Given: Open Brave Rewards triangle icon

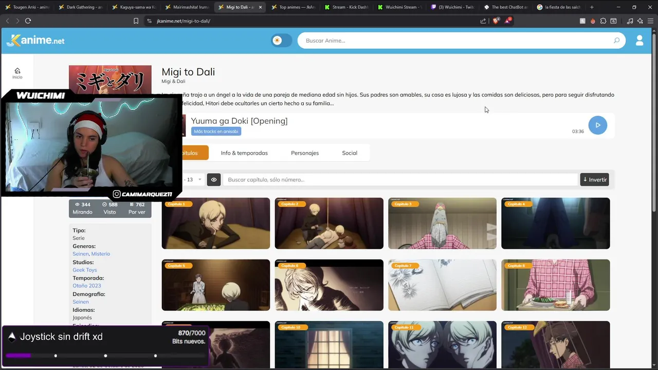Looking at the screenshot, I should pyautogui.click(x=507, y=21).
